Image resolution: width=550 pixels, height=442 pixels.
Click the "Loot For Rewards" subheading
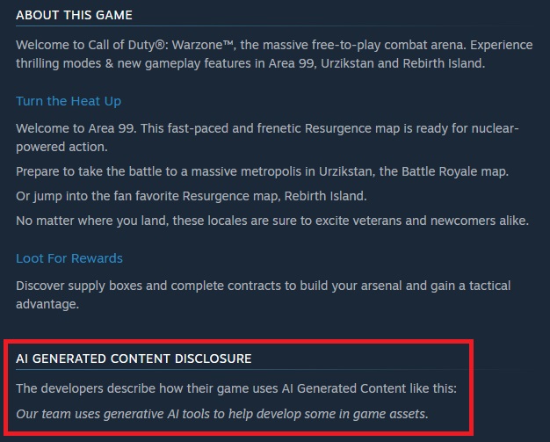pyautogui.click(x=69, y=258)
